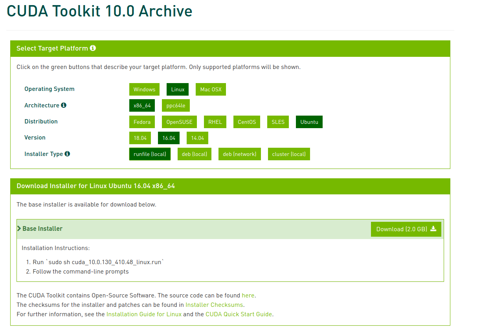
Task: Choose deb (local) installer type
Action: pyautogui.click(x=195, y=154)
